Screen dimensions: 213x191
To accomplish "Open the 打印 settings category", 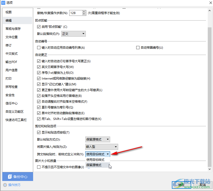I will click(x=9, y=79).
